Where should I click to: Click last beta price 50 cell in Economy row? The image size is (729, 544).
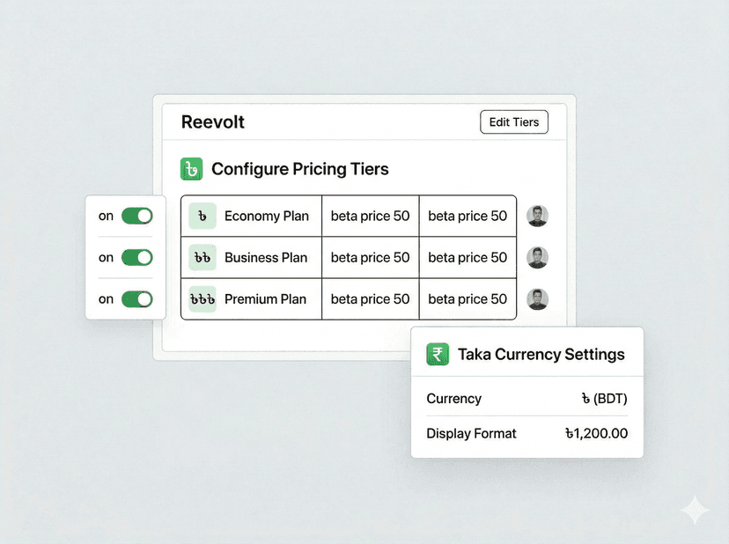[x=468, y=216]
